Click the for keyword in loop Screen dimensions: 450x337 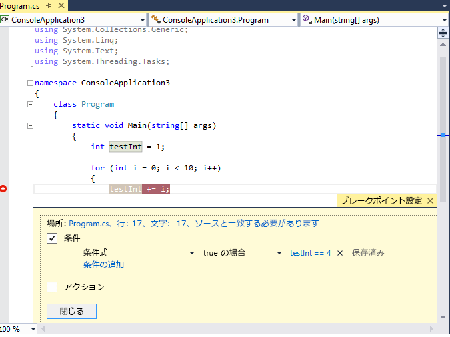coord(97,168)
